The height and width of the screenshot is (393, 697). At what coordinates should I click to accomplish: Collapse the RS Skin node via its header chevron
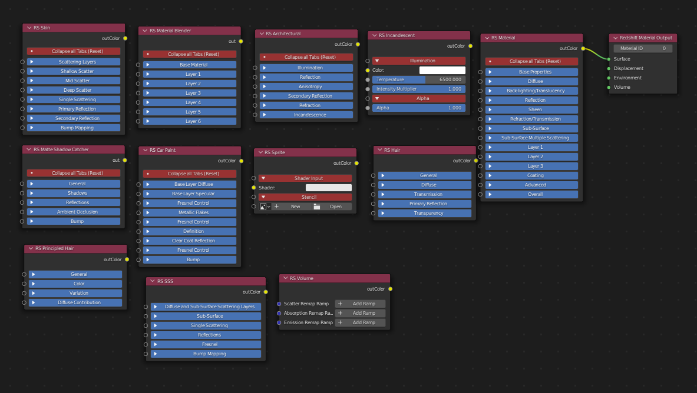(x=29, y=28)
